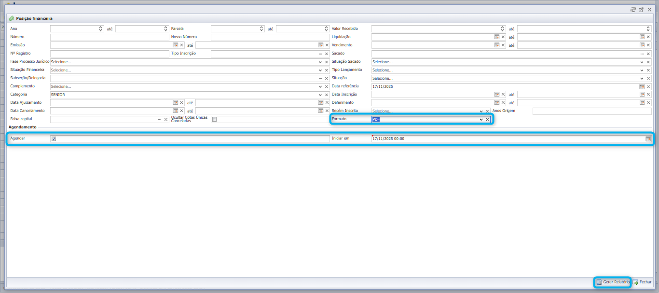
Task: Expand the Complemento dropdown
Action: pyautogui.click(x=320, y=86)
